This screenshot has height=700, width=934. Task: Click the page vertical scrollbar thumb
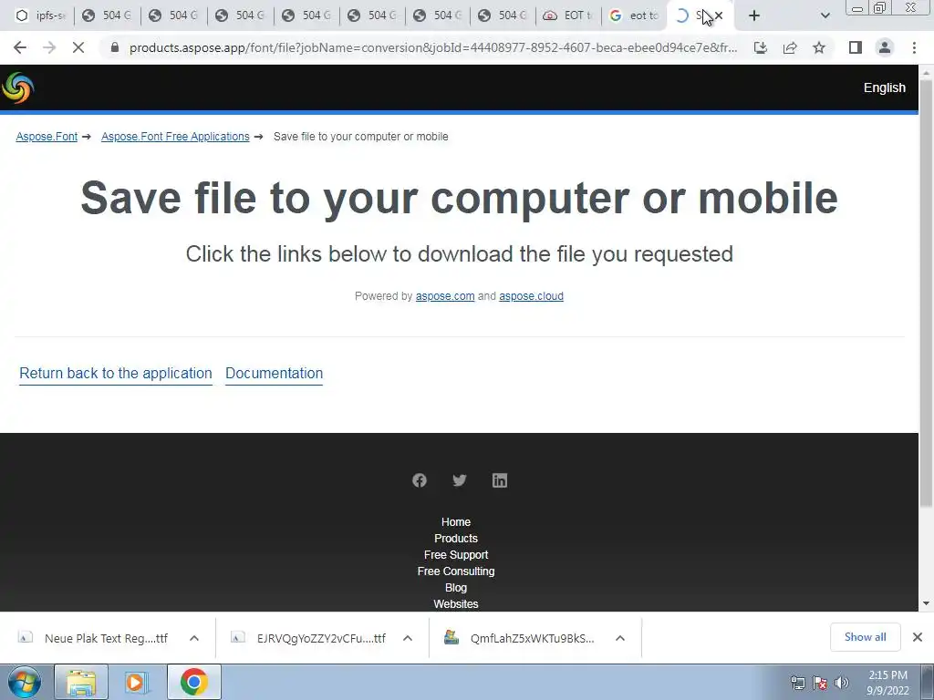tap(927, 292)
